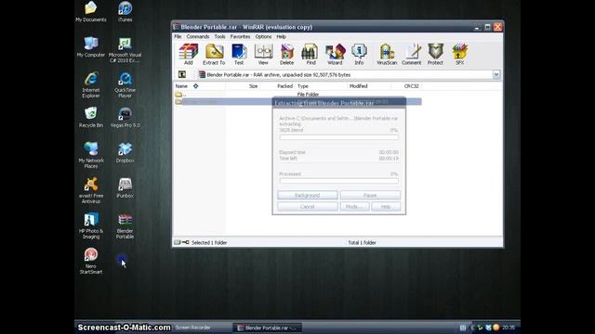595x334 pixels.
Task: Click the Processed progress bar
Action: click(338, 181)
